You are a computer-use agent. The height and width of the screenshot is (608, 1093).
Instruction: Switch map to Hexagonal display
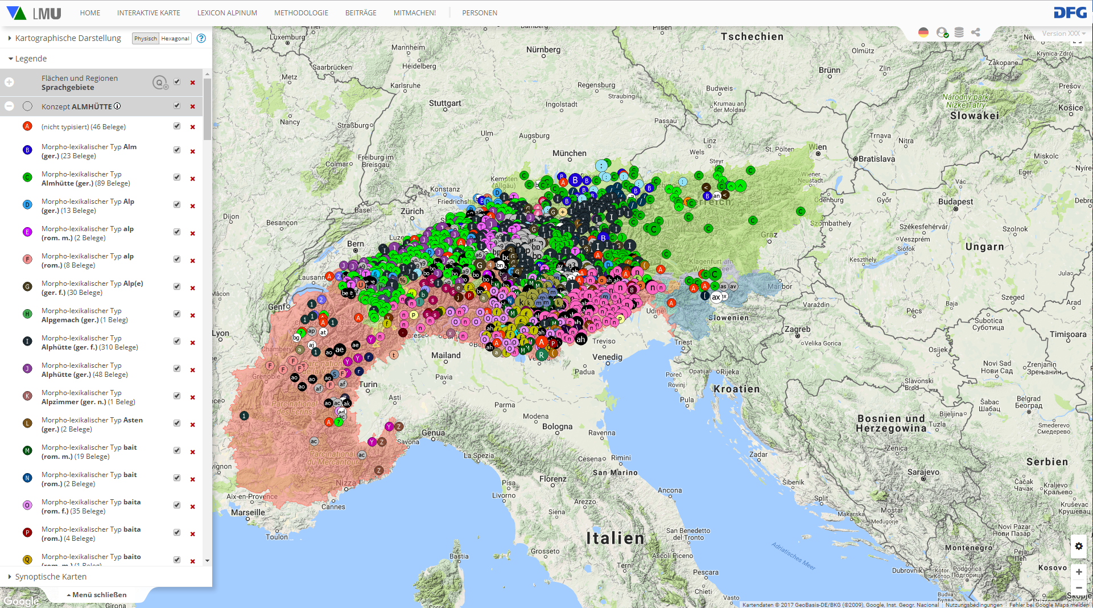pyautogui.click(x=175, y=39)
